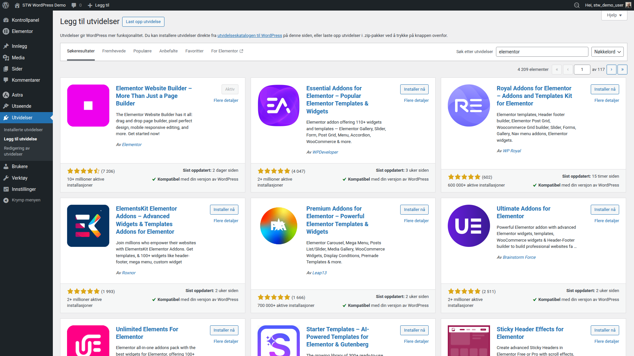
Task: Select Legg til utvidelse submenu item
Action: [x=20, y=139]
